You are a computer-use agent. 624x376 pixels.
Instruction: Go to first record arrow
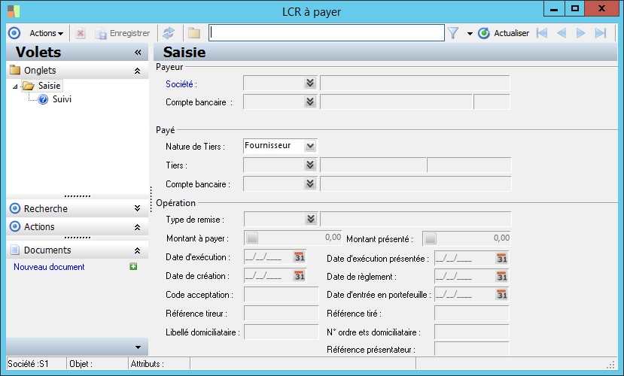[542, 33]
